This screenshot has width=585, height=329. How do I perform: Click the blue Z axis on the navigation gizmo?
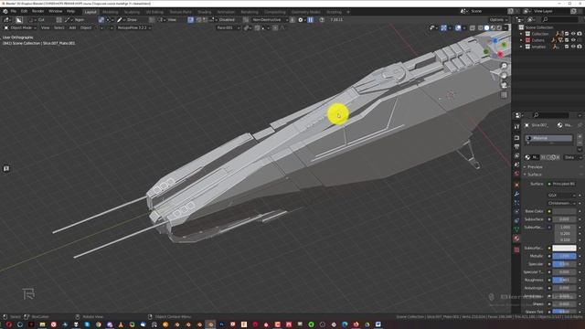(x=495, y=40)
